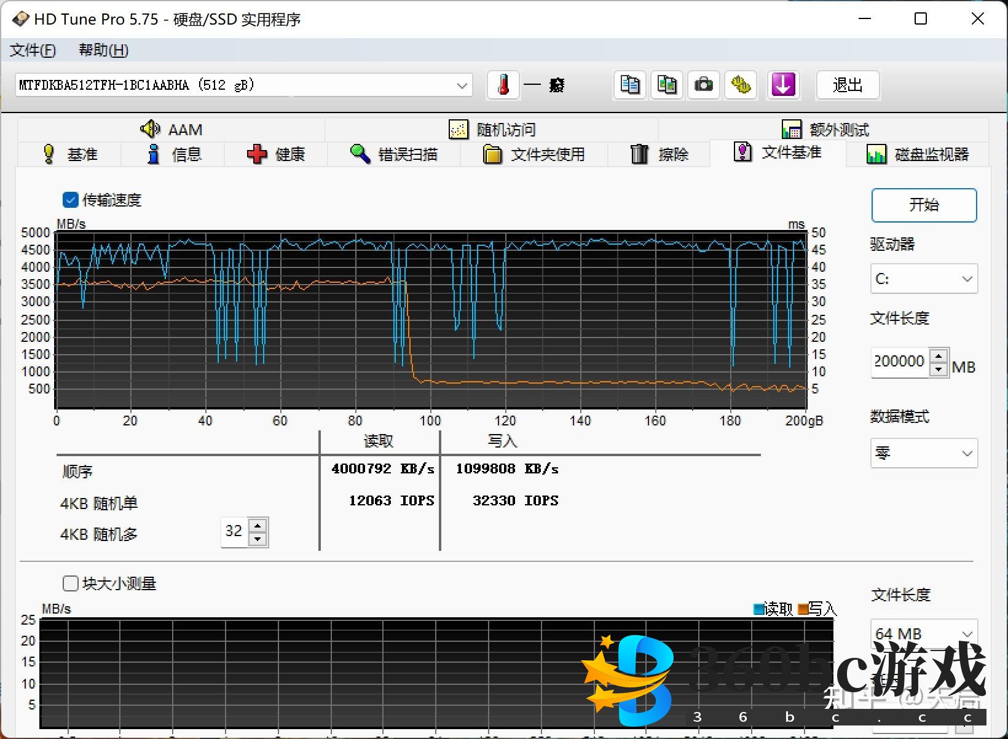Click the 文件长度 200000 MB input field
The image size is (1008, 739).
pos(900,362)
